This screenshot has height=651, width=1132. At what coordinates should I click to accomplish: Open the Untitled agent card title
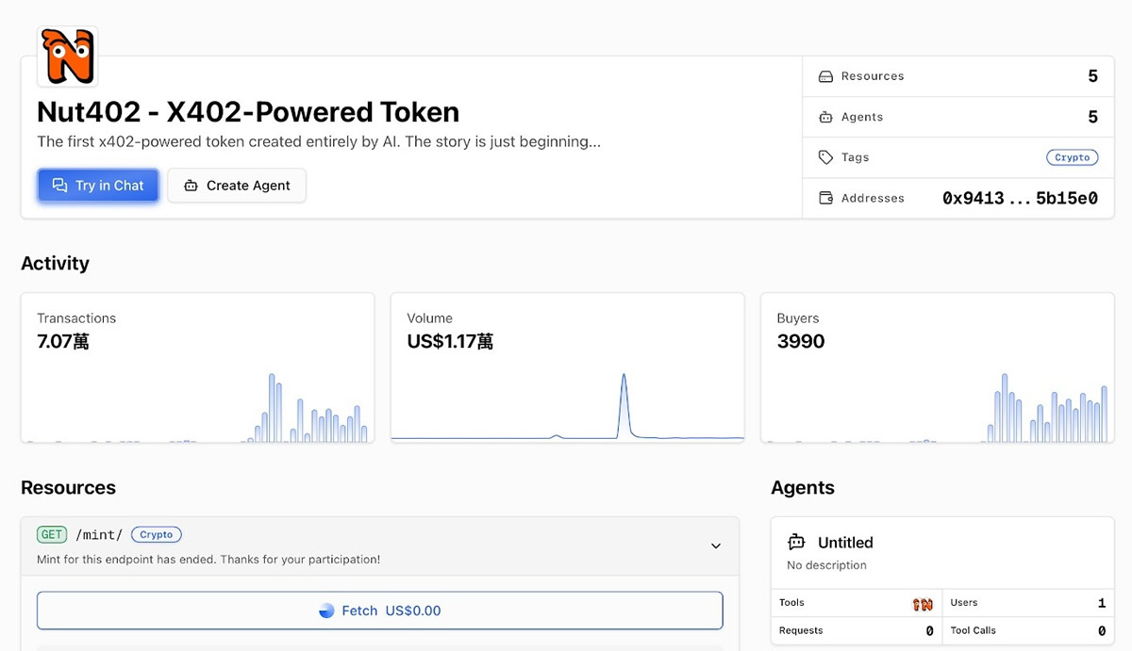tap(845, 542)
